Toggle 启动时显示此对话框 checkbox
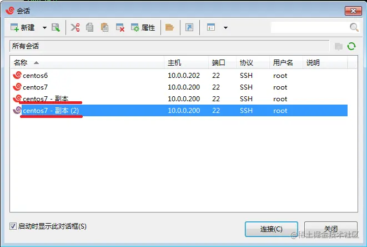The height and width of the screenshot is (247, 367). click(13, 226)
